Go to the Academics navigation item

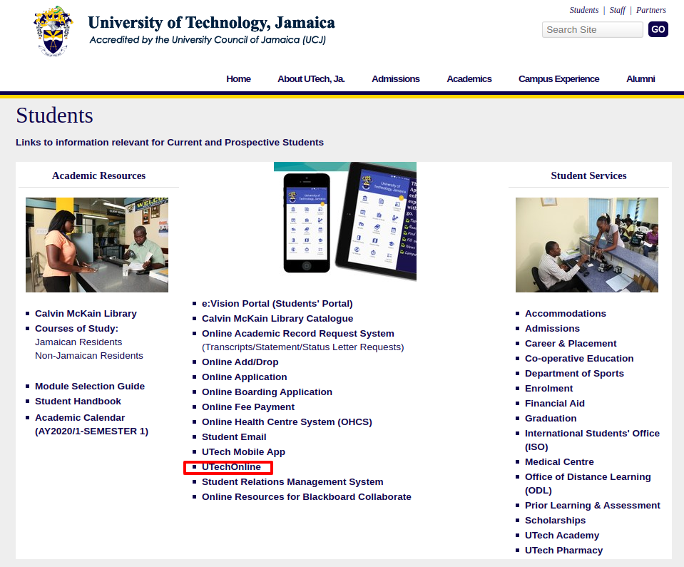[469, 79]
